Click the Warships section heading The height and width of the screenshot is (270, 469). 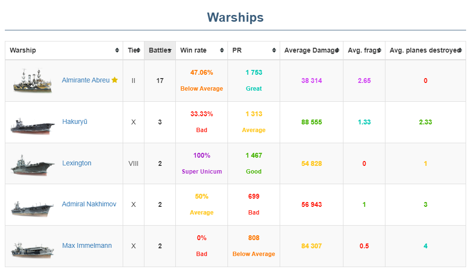(235, 18)
